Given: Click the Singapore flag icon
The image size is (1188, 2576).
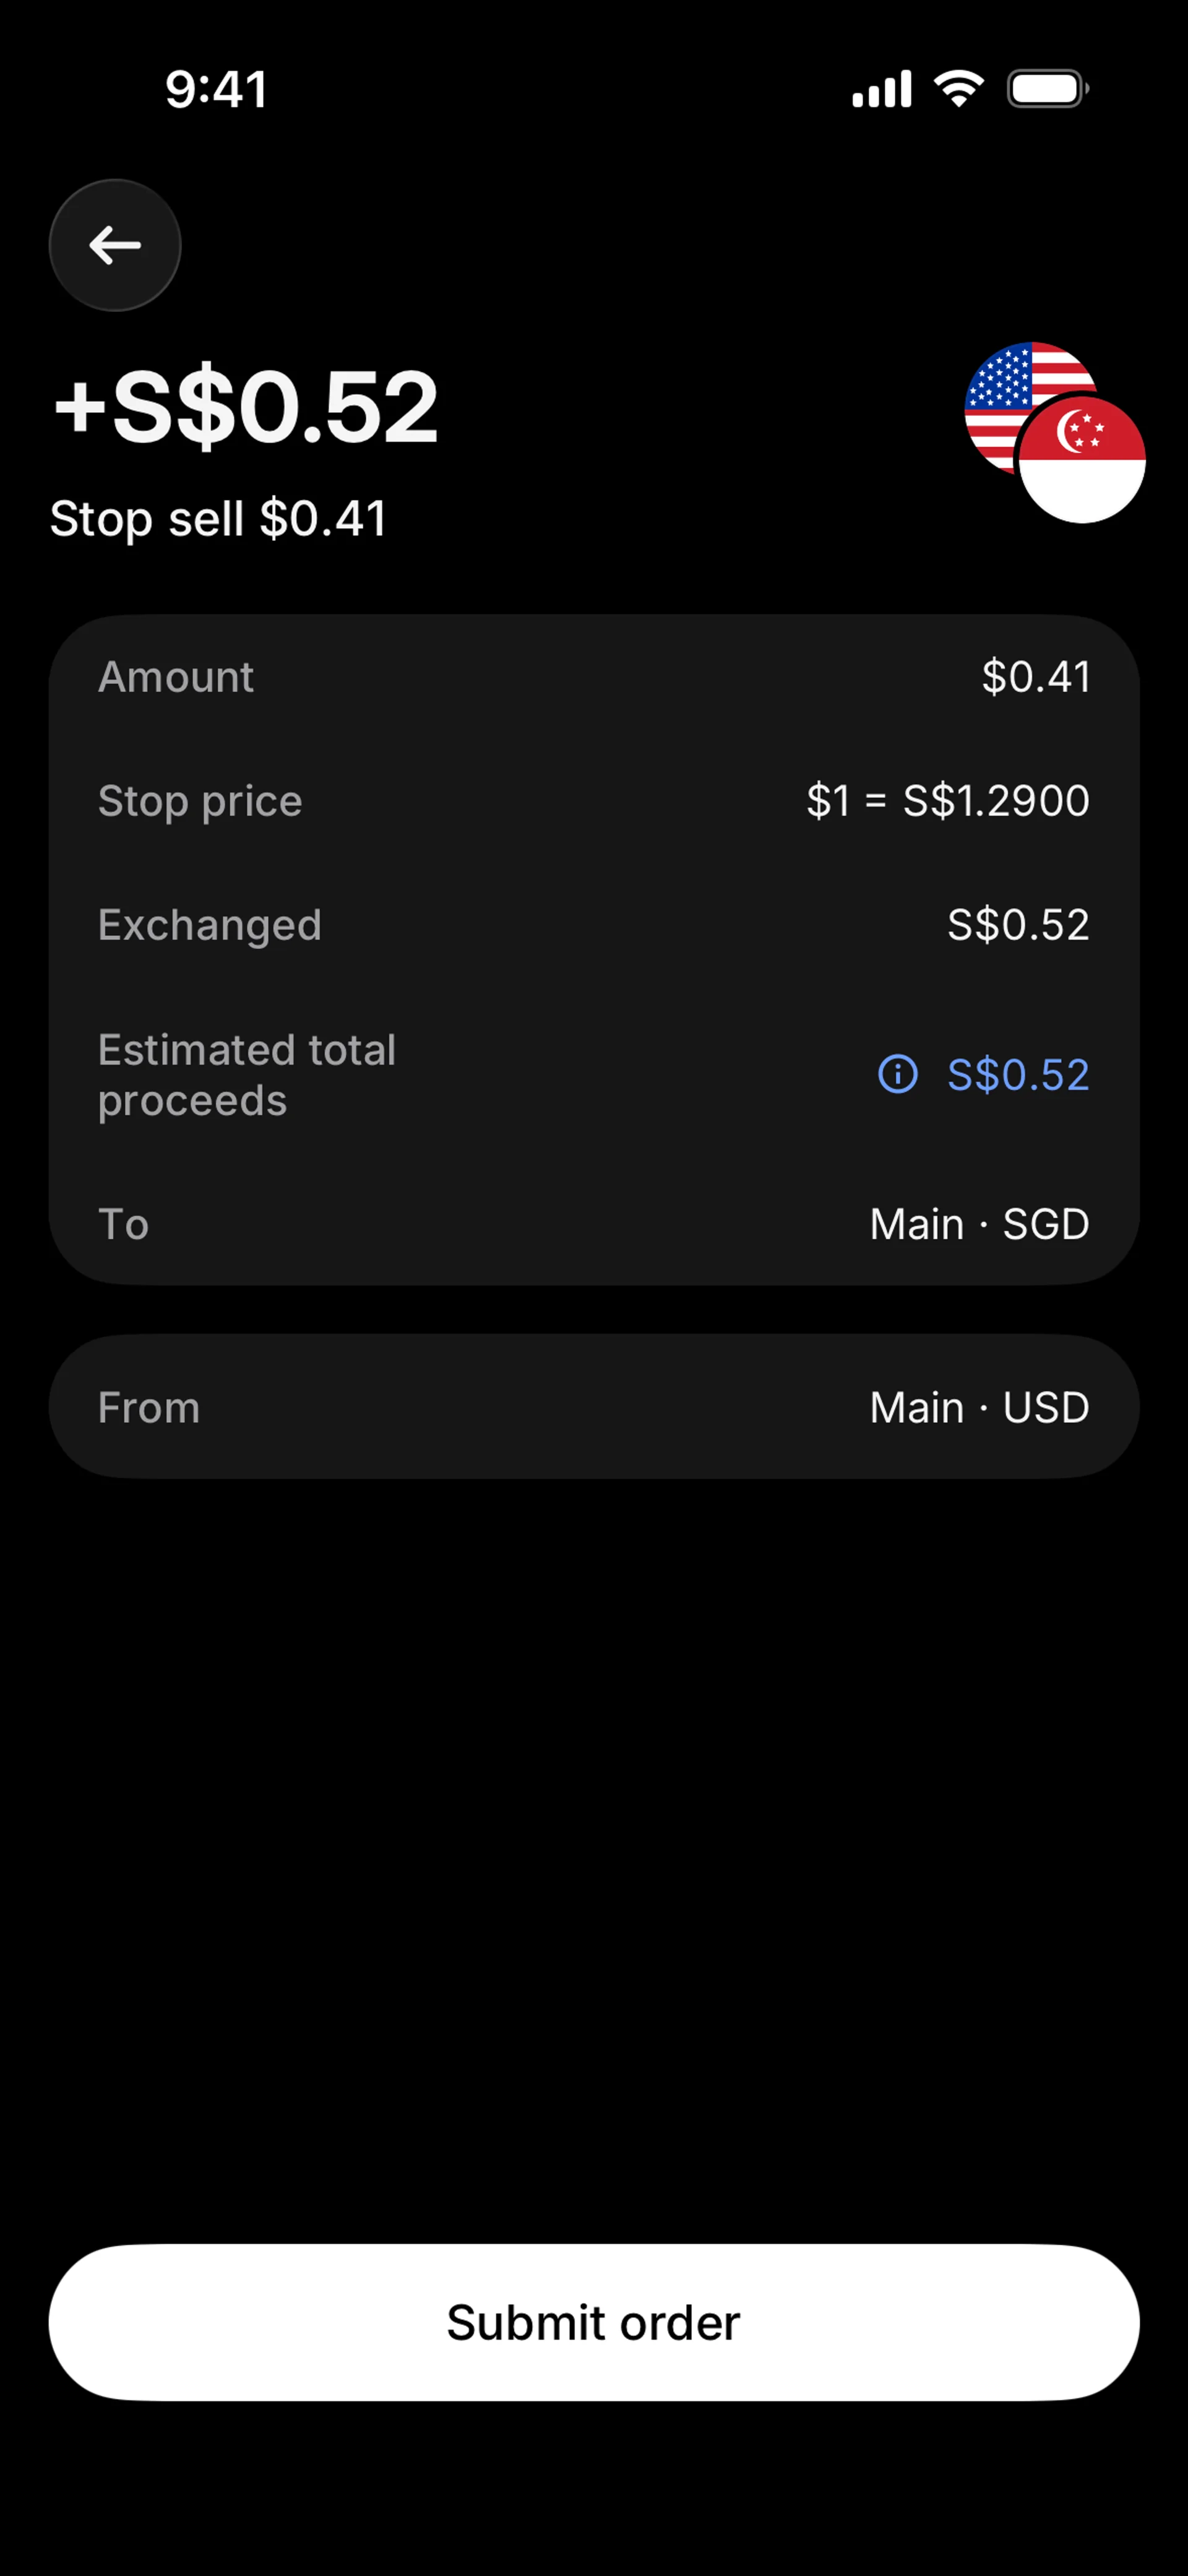Looking at the screenshot, I should [x=1083, y=460].
